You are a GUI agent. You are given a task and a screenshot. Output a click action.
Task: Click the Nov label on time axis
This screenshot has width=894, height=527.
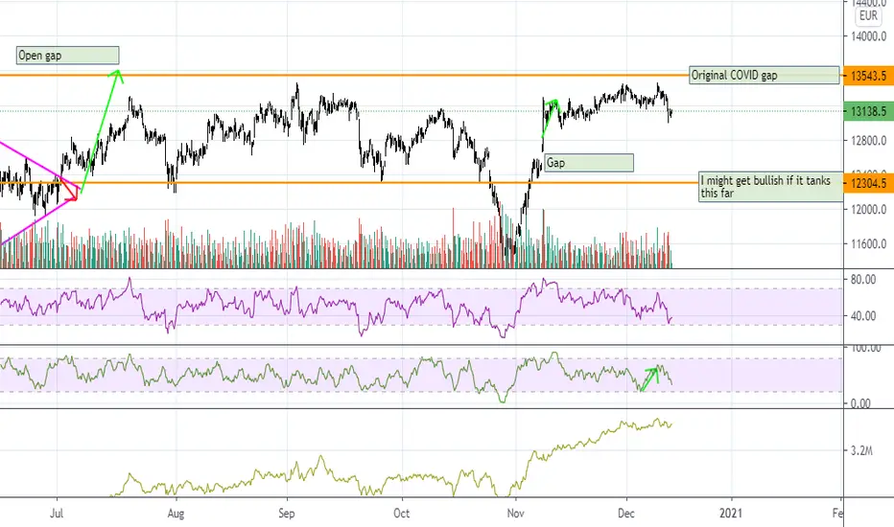515,514
